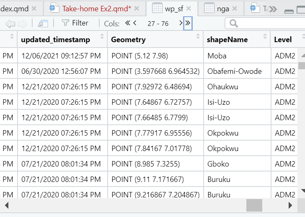Click the back navigation arrow
This screenshot has width=305, height=217.
coord(10,24)
